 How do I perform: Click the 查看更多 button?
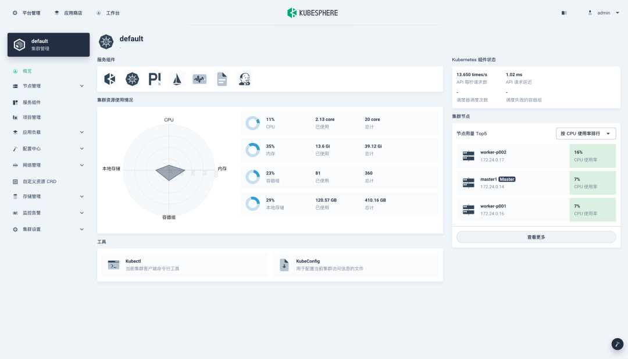tap(536, 237)
